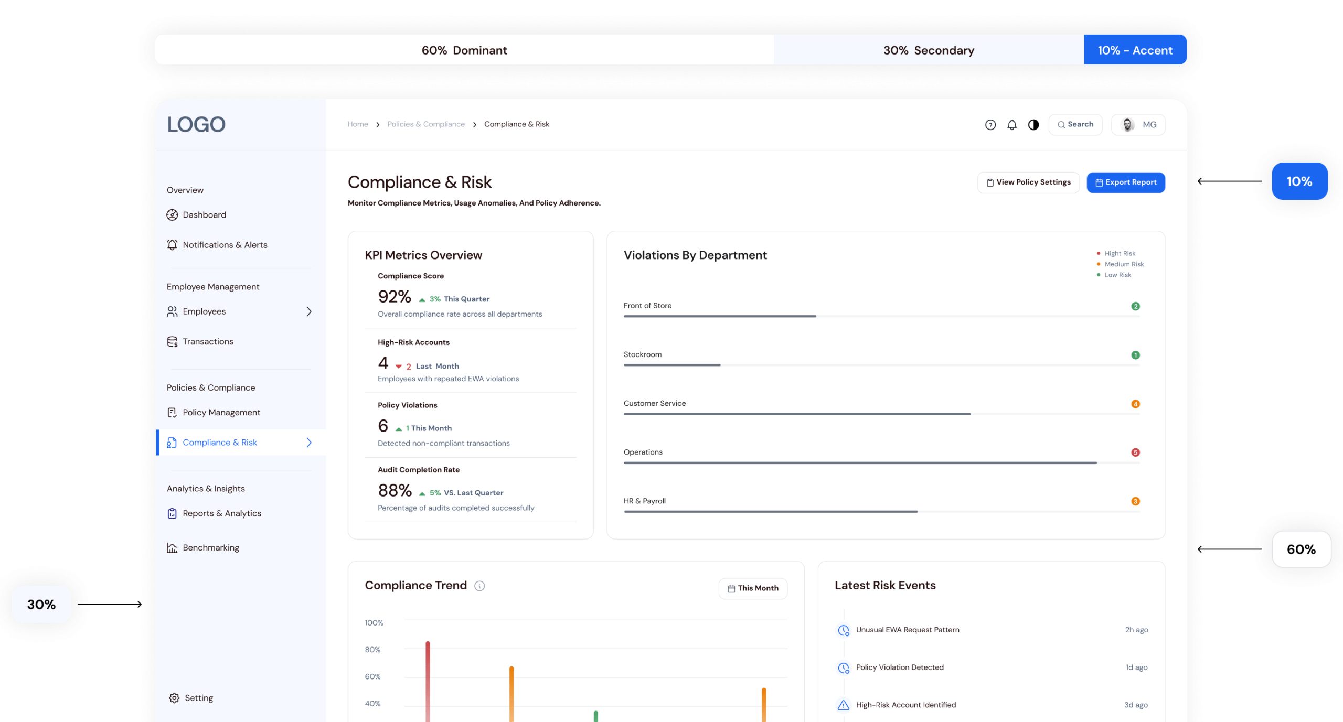1343x722 pixels.
Task: Click the Operations violations progress bar
Action: point(860,463)
